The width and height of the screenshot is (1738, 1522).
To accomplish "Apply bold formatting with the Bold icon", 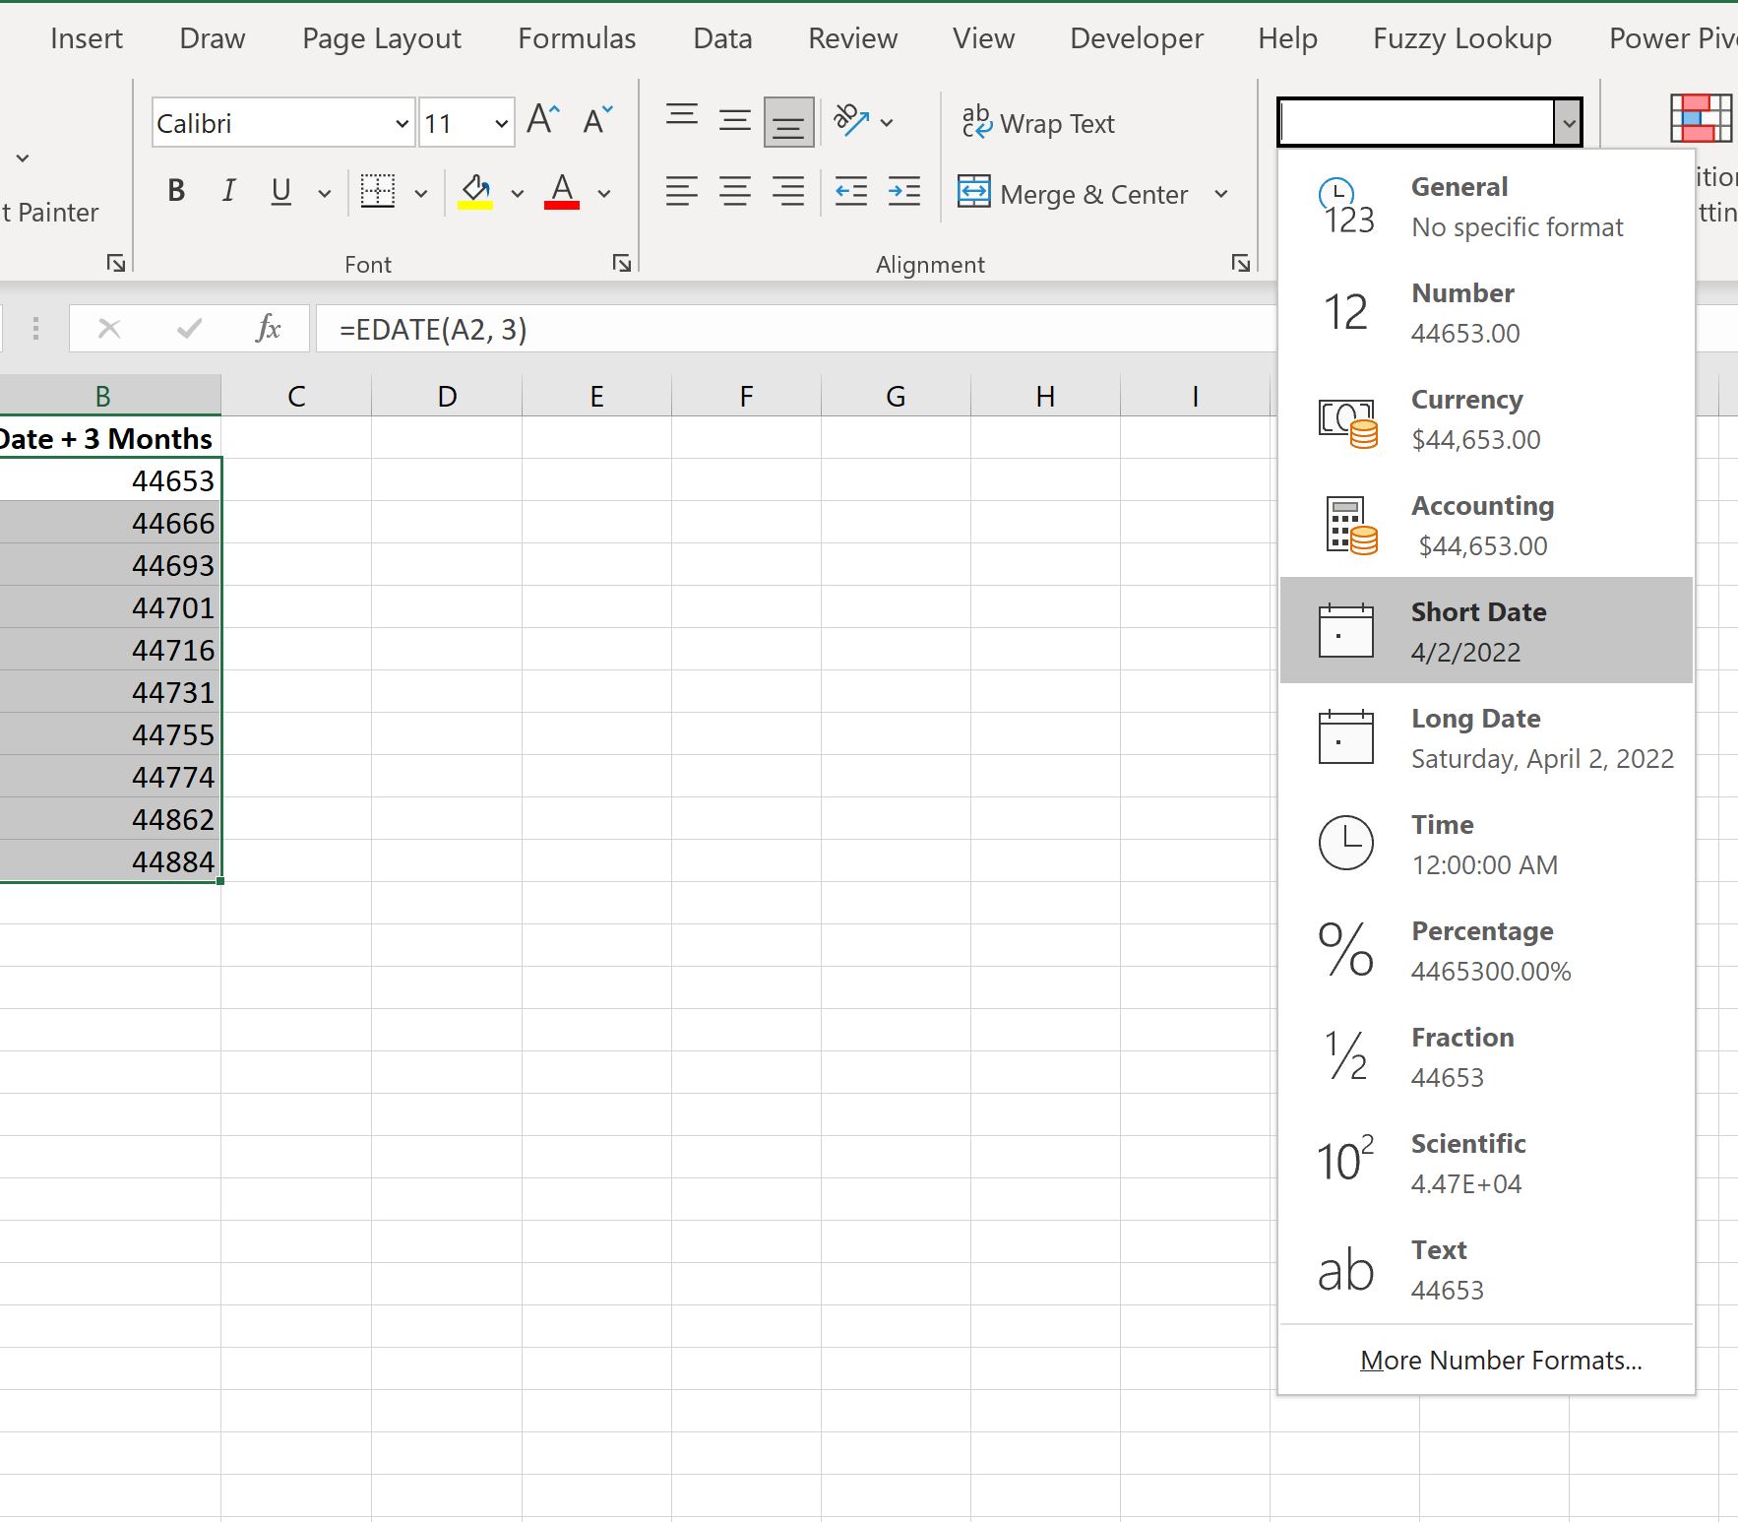I will point(176,191).
